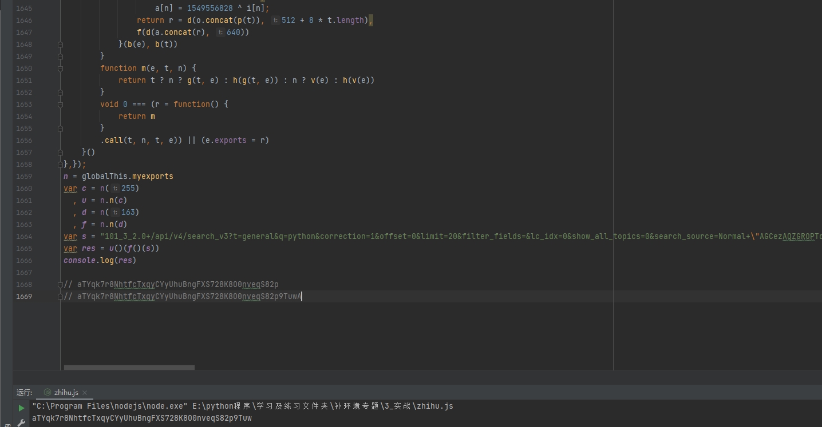Toggle comment fold end marker at line 1669

[60, 296]
